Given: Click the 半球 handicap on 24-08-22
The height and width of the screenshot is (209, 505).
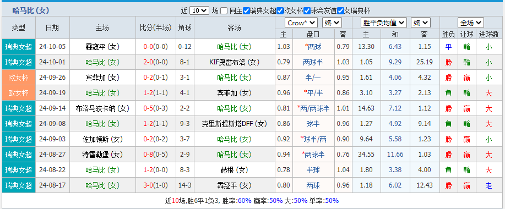Looking at the screenshot, I should 313,170.
